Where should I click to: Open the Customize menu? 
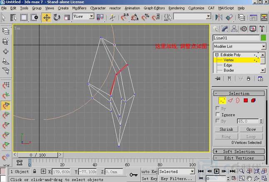(196, 8)
